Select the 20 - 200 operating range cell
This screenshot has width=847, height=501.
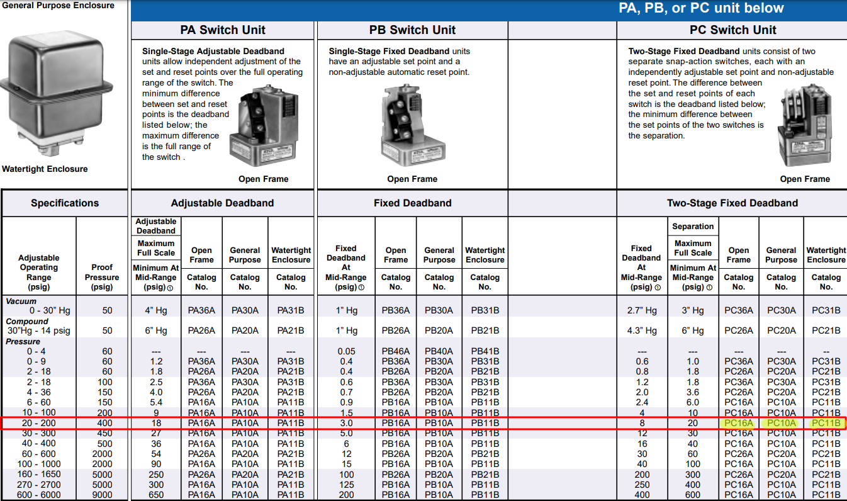[x=39, y=423]
